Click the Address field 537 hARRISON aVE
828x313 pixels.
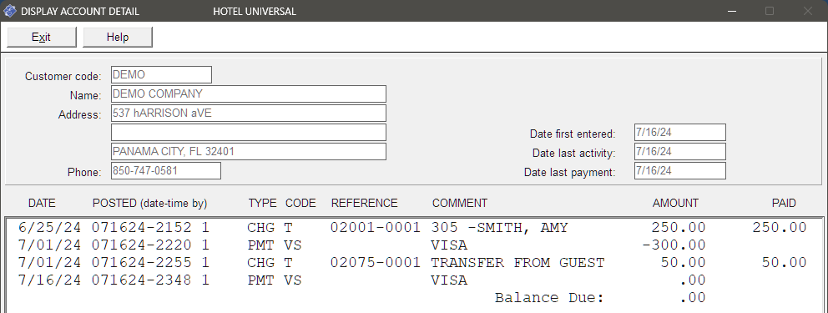[248, 113]
